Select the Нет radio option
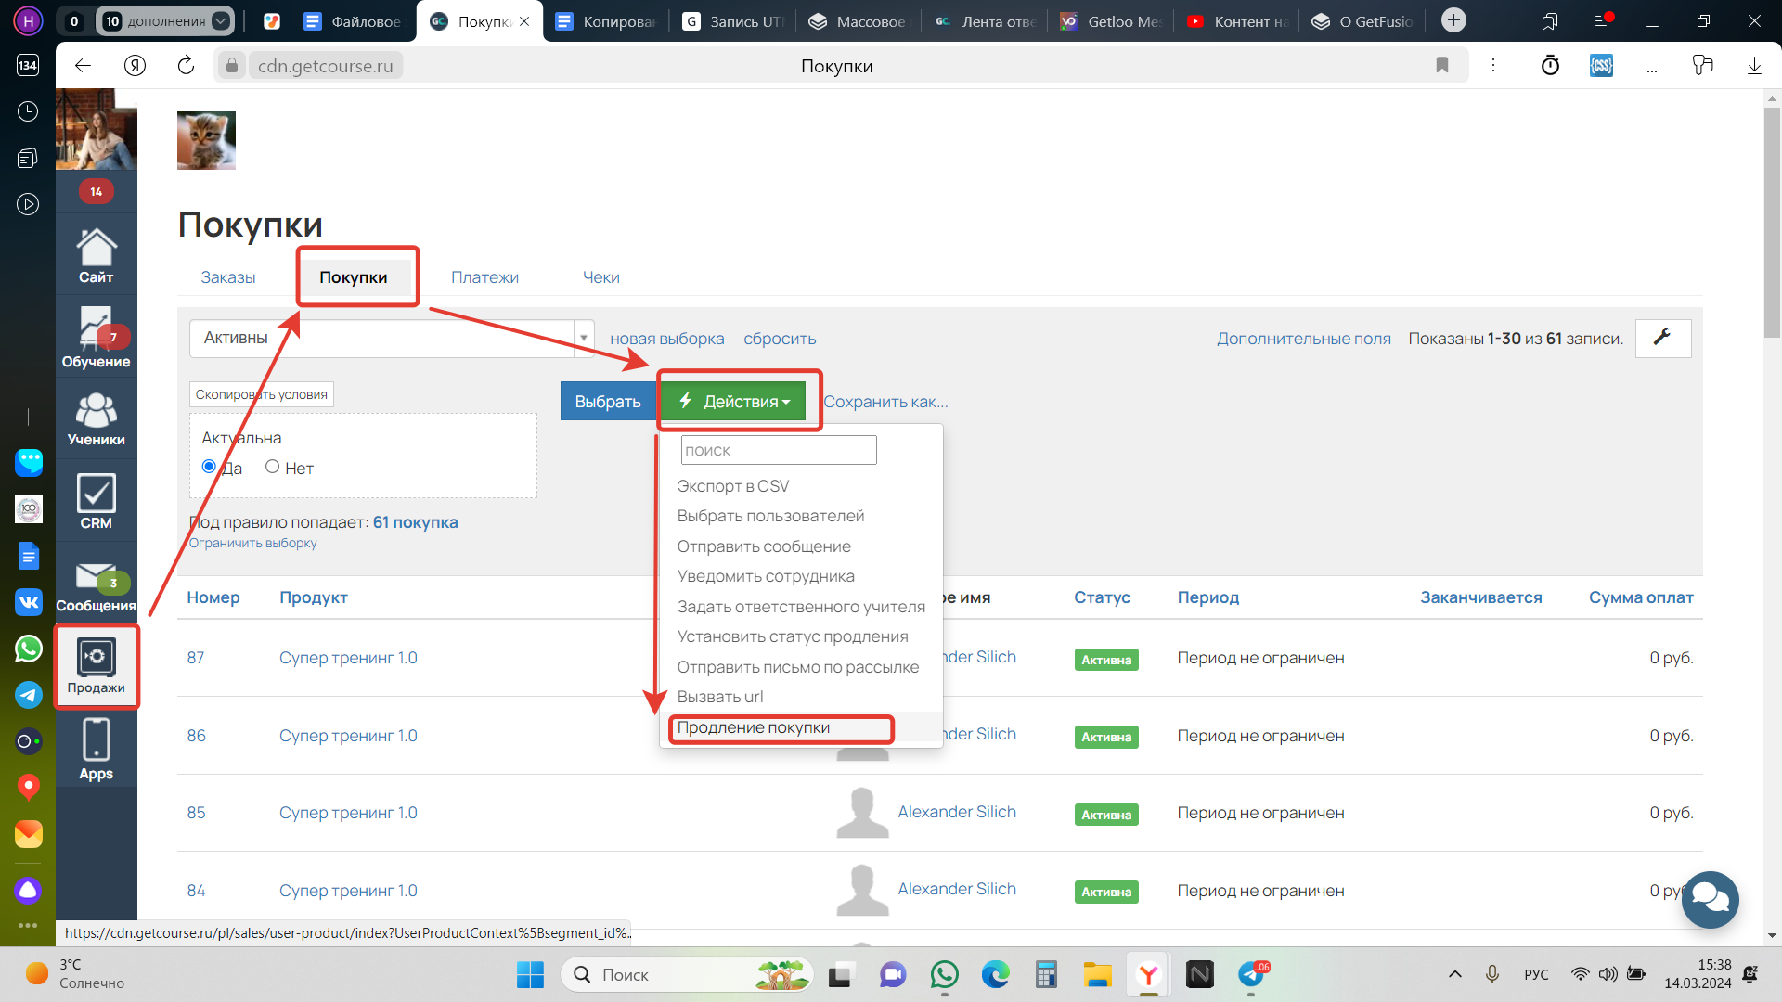Image resolution: width=1782 pixels, height=1002 pixels. (272, 467)
